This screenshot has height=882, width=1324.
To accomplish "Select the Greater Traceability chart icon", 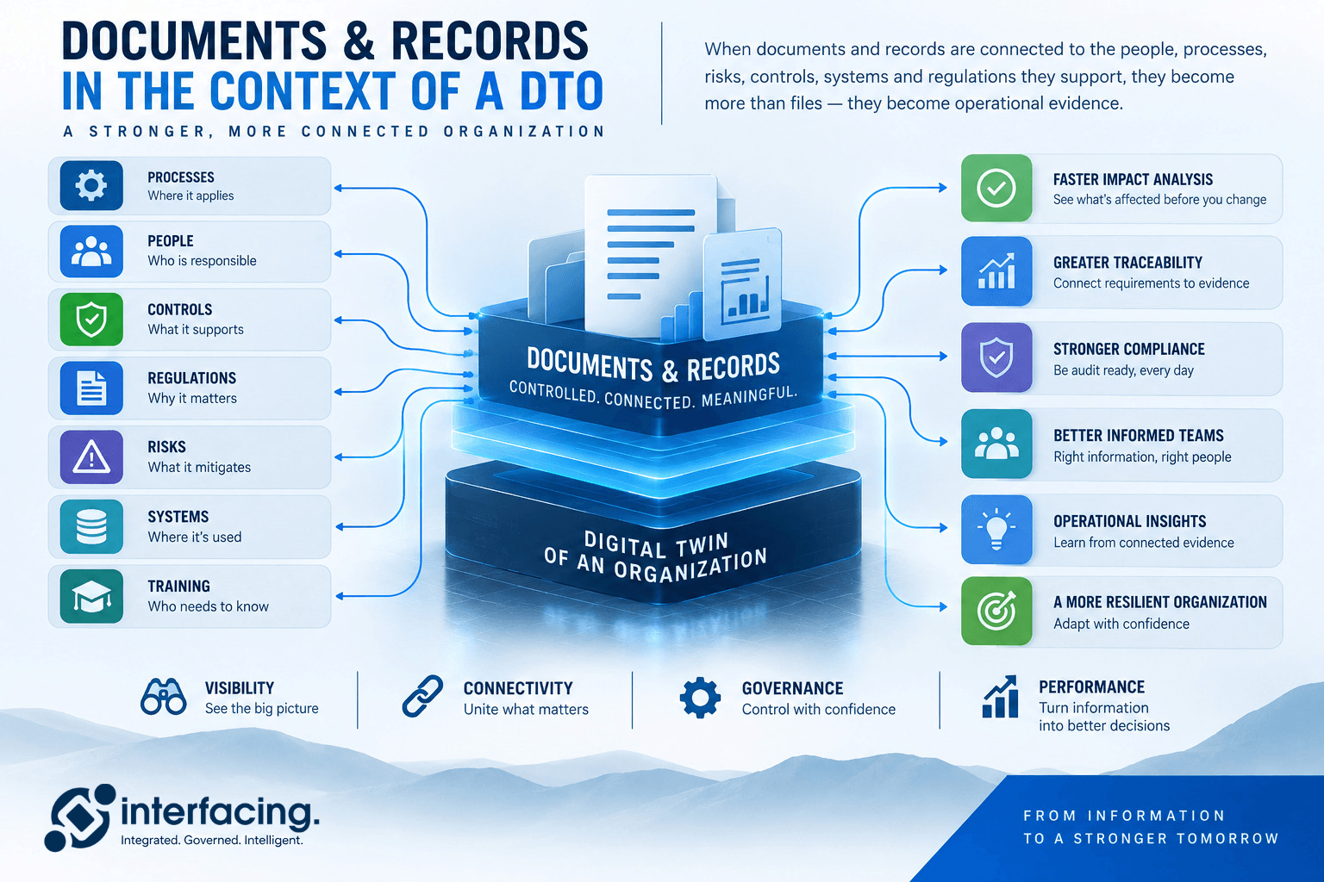I will (x=996, y=271).
